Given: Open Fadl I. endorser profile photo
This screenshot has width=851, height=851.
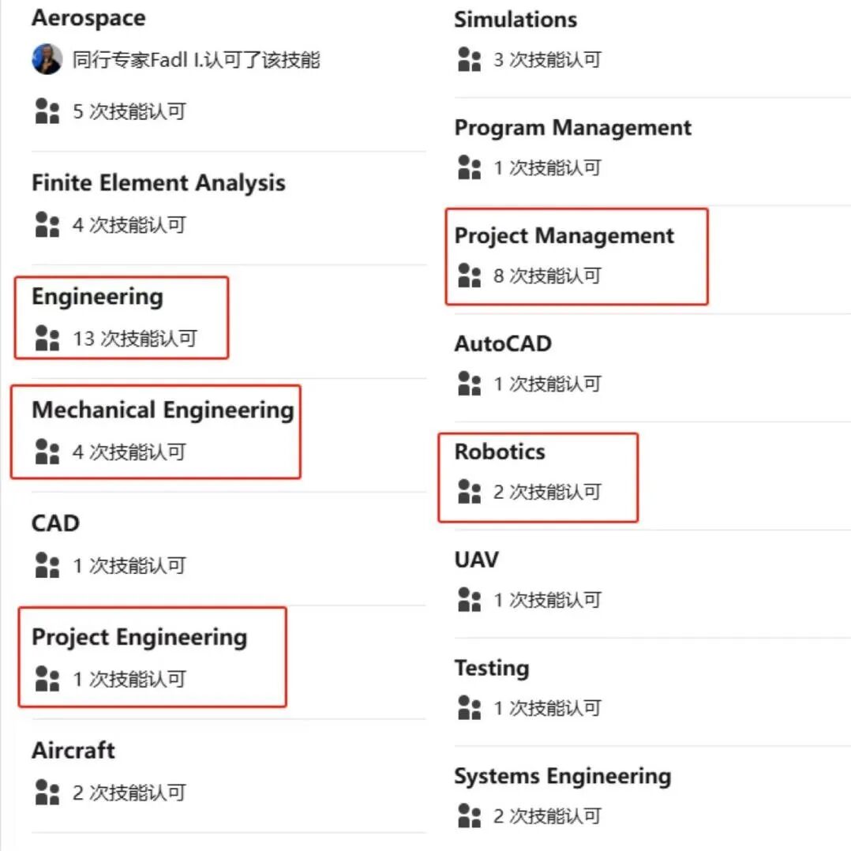Looking at the screenshot, I should [47, 59].
